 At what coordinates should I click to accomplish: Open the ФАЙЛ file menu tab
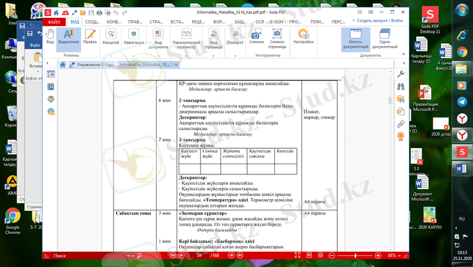(x=54, y=21)
